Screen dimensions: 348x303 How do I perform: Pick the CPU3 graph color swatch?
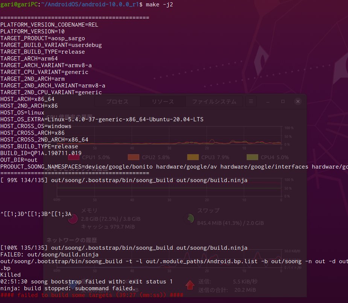(193, 157)
